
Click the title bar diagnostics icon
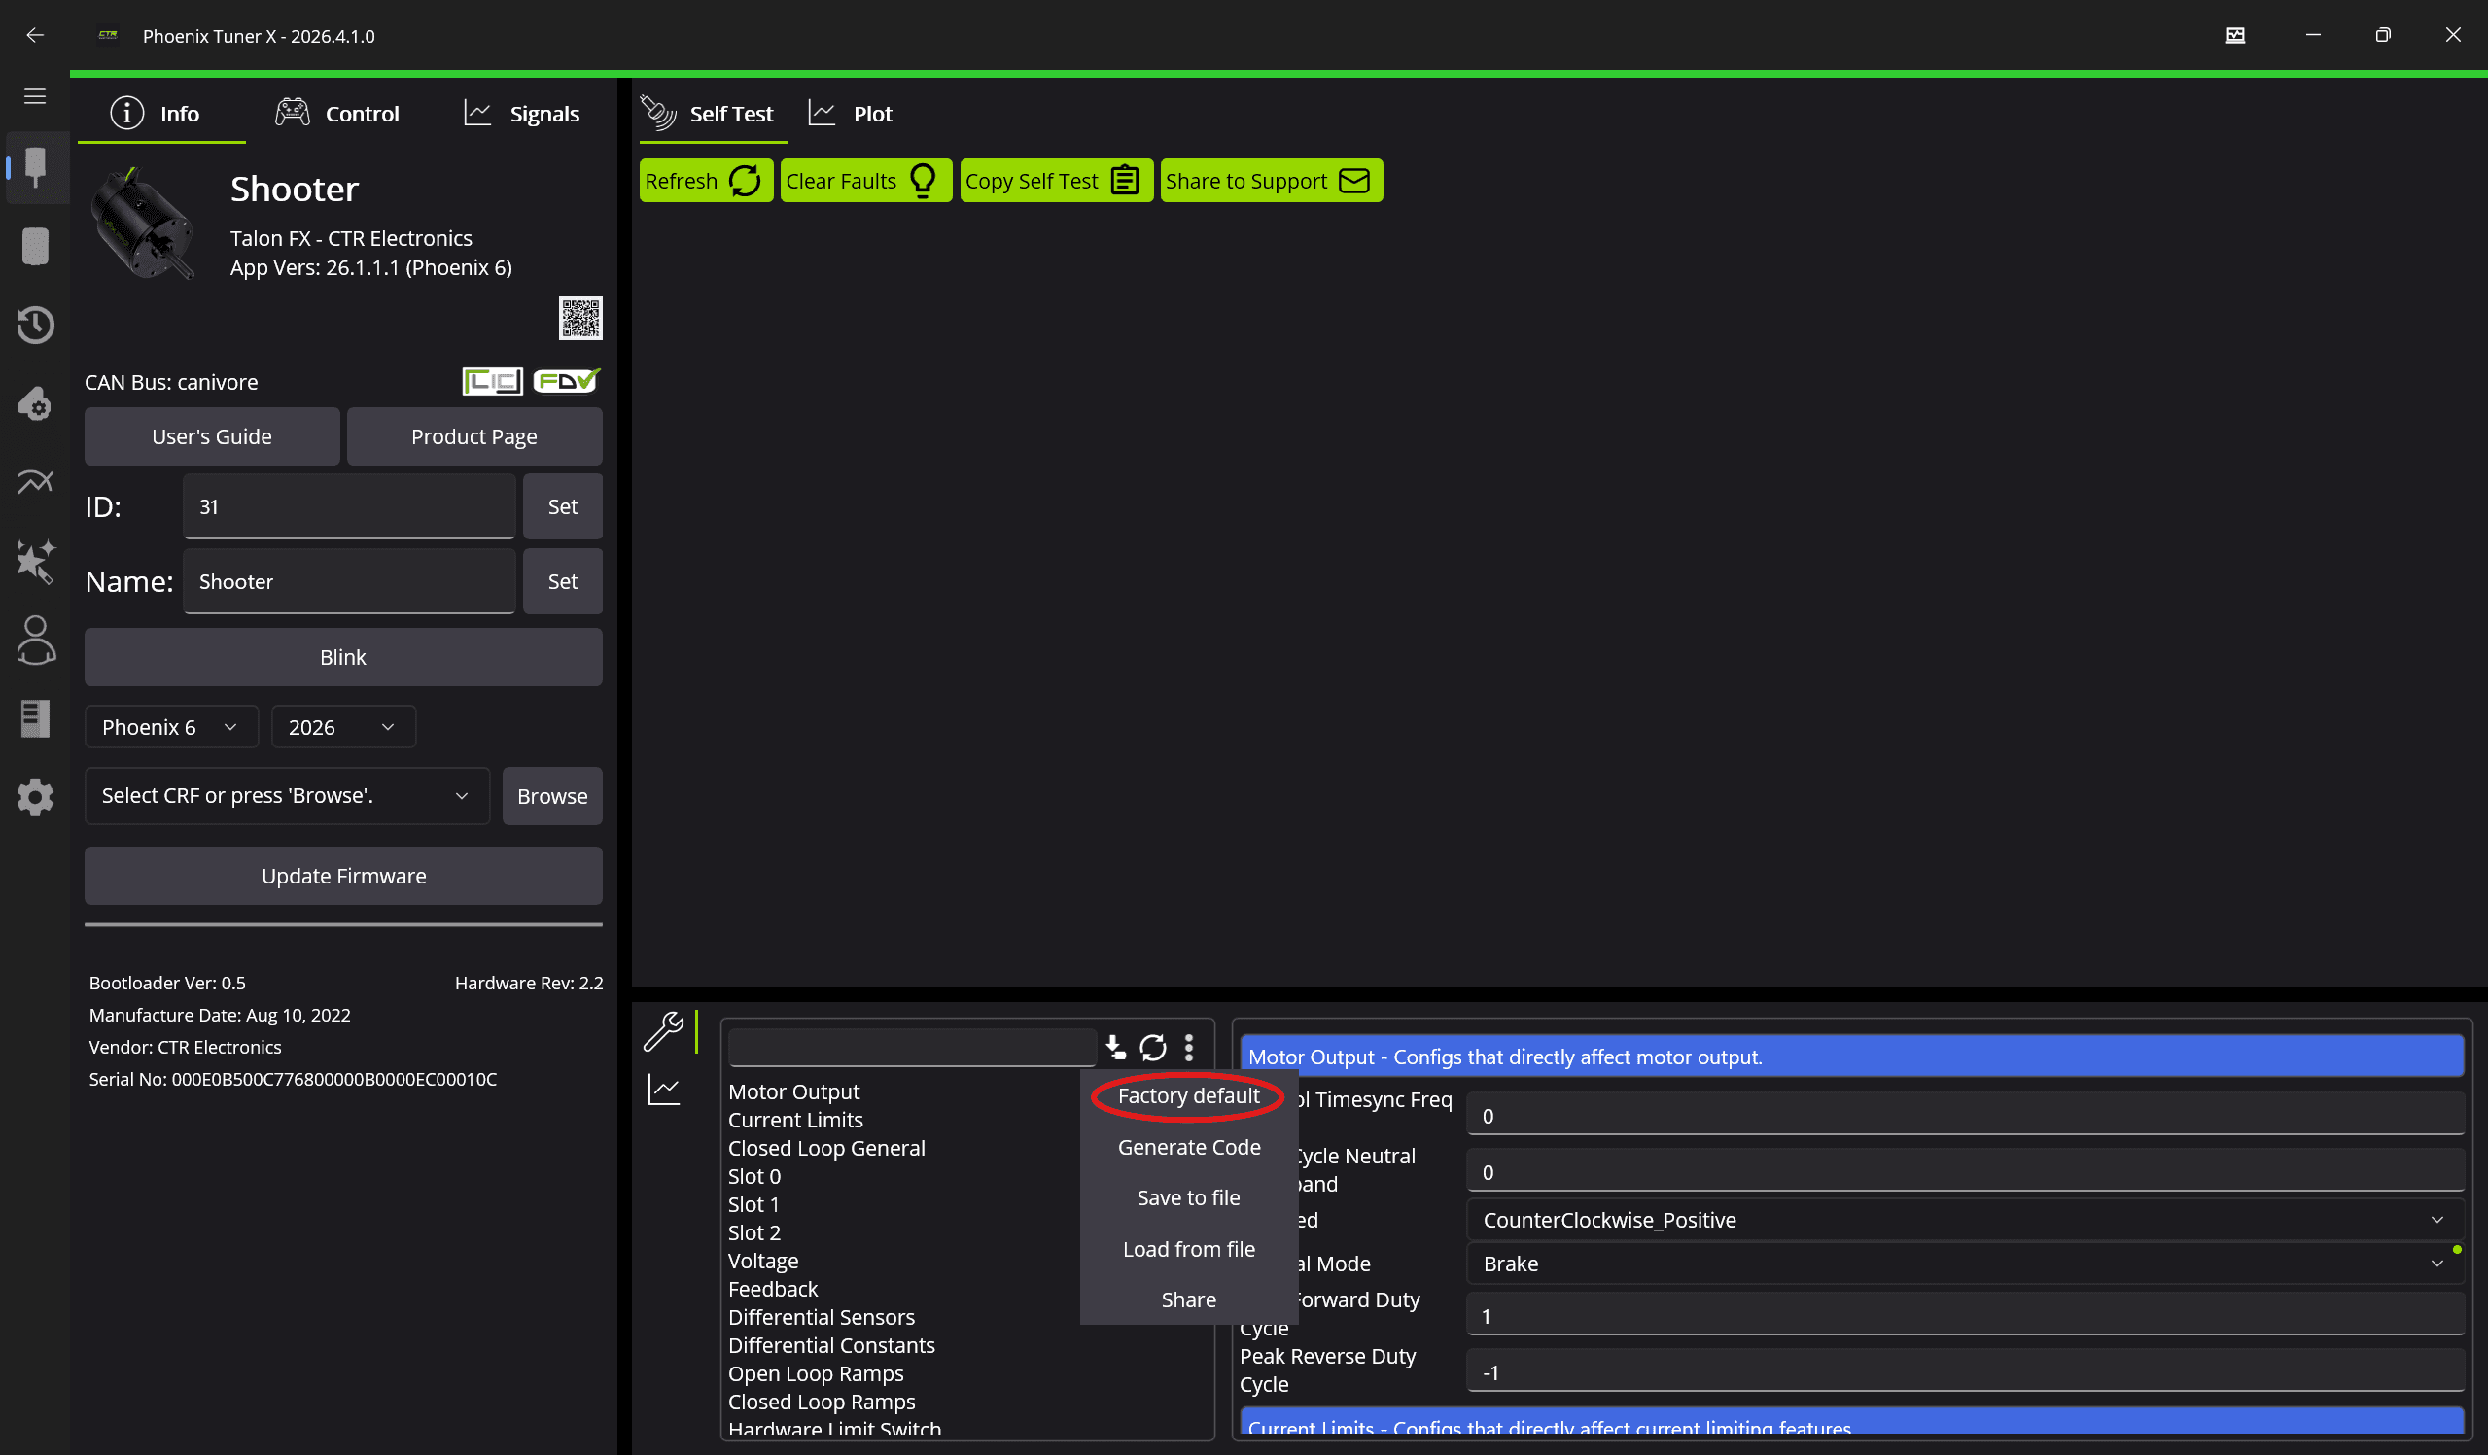point(2236,36)
